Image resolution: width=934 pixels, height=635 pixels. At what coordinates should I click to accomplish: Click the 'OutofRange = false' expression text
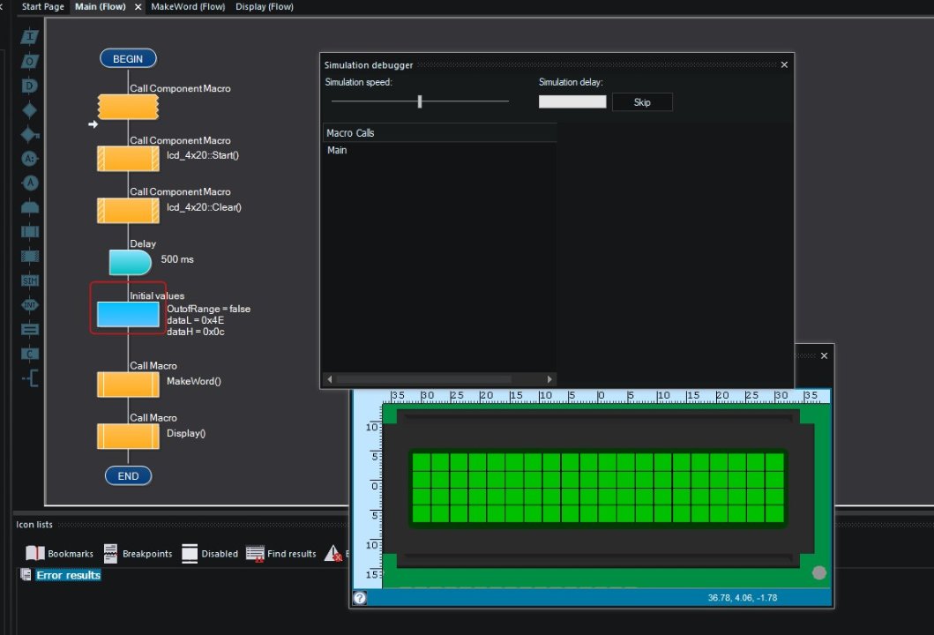pyautogui.click(x=208, y=309)
